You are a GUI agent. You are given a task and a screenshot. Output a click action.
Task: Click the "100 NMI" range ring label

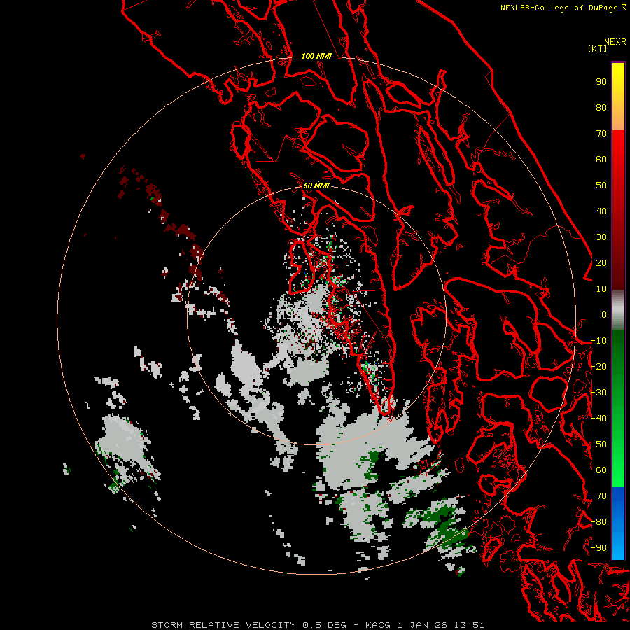point(316,56)
